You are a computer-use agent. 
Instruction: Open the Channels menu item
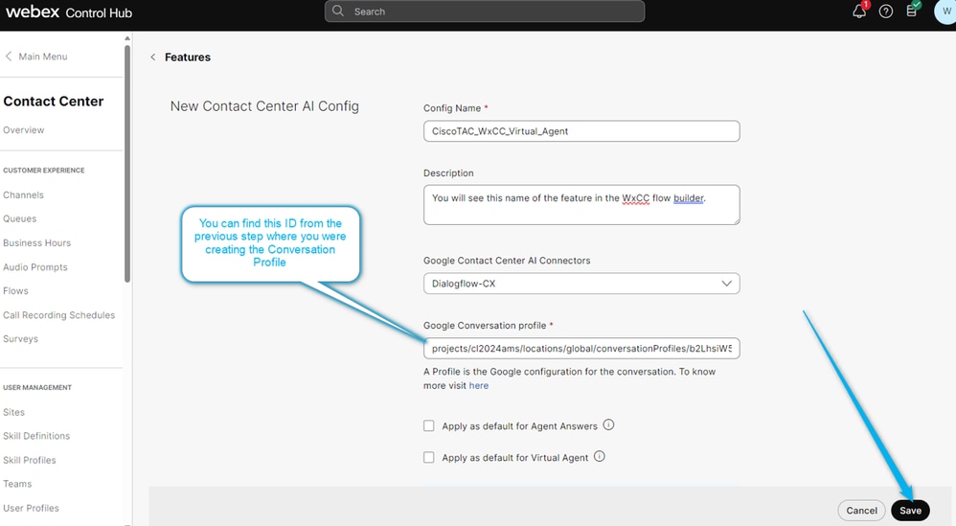coord(23,195)
